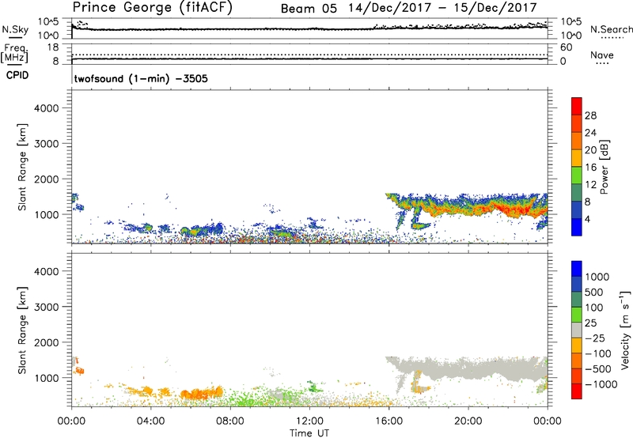Pick the yellow Velocity segment between -25 and -100
This screenshot has height=438, width=633.
[x=577, y=345]
